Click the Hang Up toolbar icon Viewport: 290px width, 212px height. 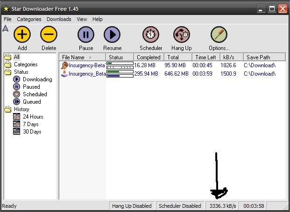coord(182,35)
